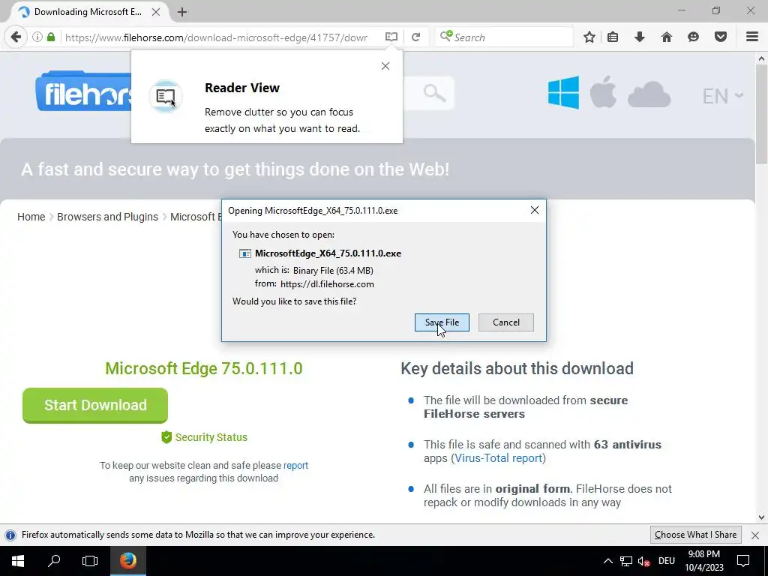Screen dimensions: 768x576
Task: Click the Microsoft Edge 75.0.111.0 heading
Action: (204, 368)
